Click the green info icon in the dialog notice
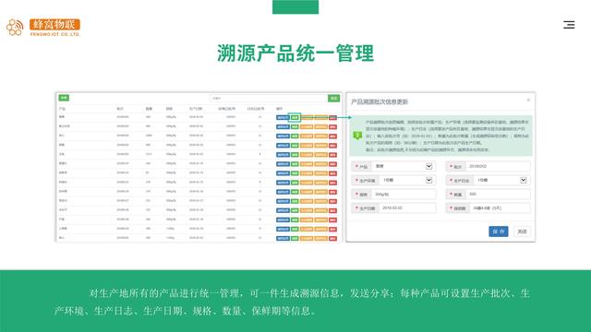 pos(357,136)
